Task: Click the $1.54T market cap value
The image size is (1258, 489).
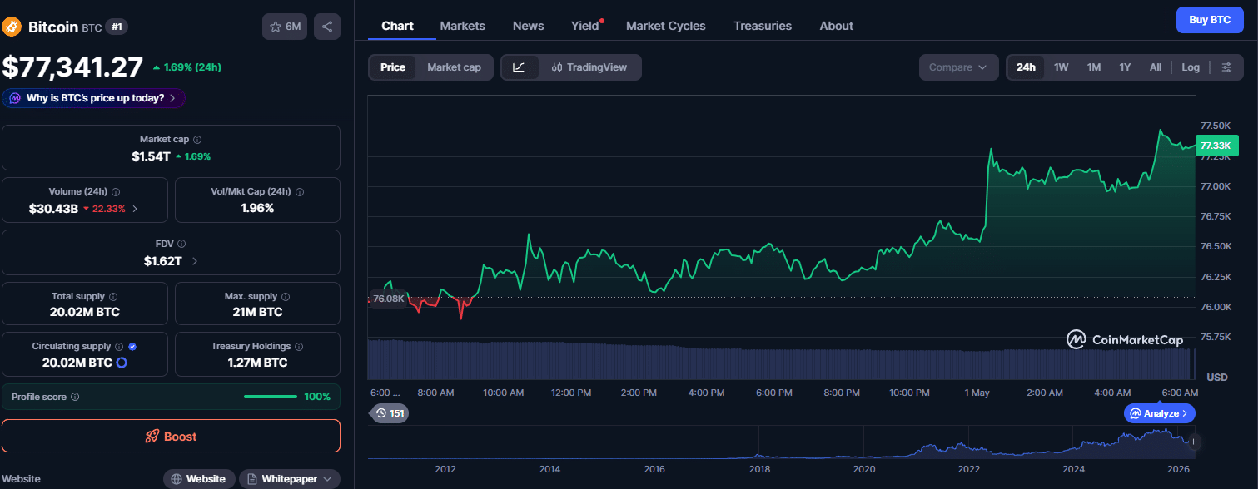Action: coord(151,156)
